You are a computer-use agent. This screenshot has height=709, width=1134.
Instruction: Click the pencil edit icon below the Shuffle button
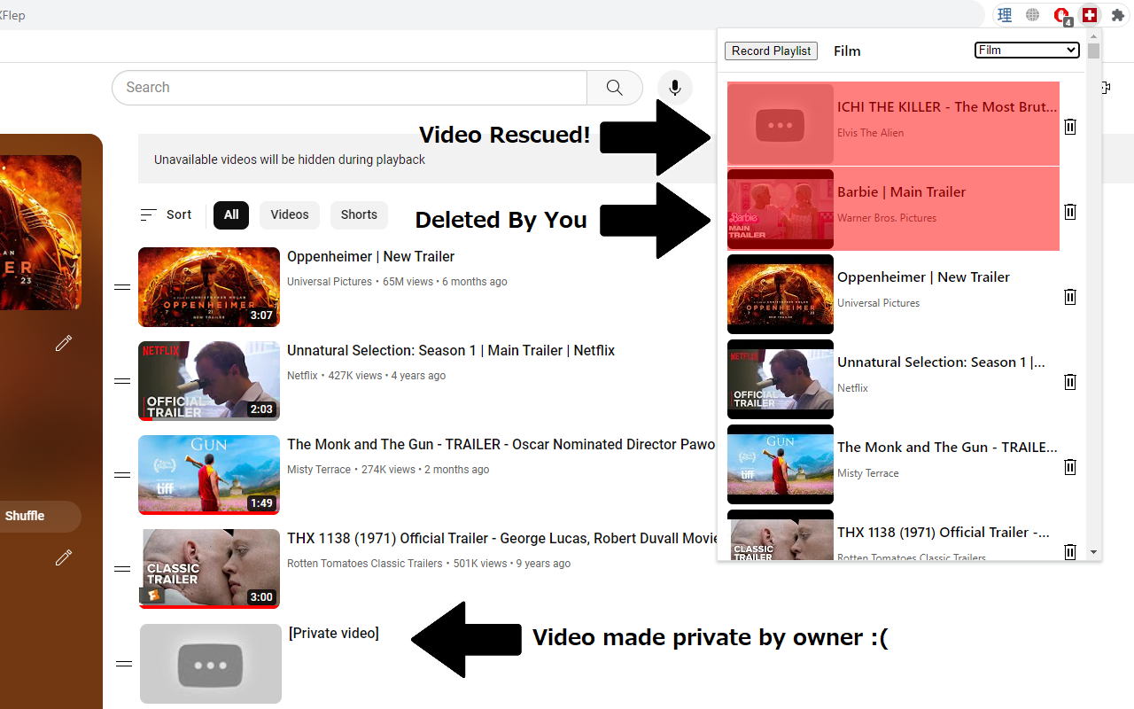click(63, 557)
